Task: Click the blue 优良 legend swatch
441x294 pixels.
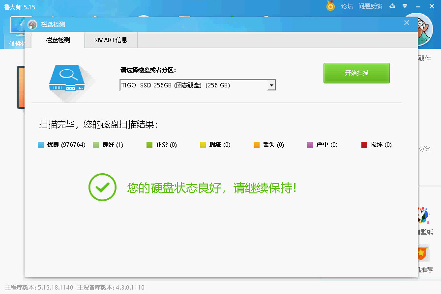Action: 41,144
